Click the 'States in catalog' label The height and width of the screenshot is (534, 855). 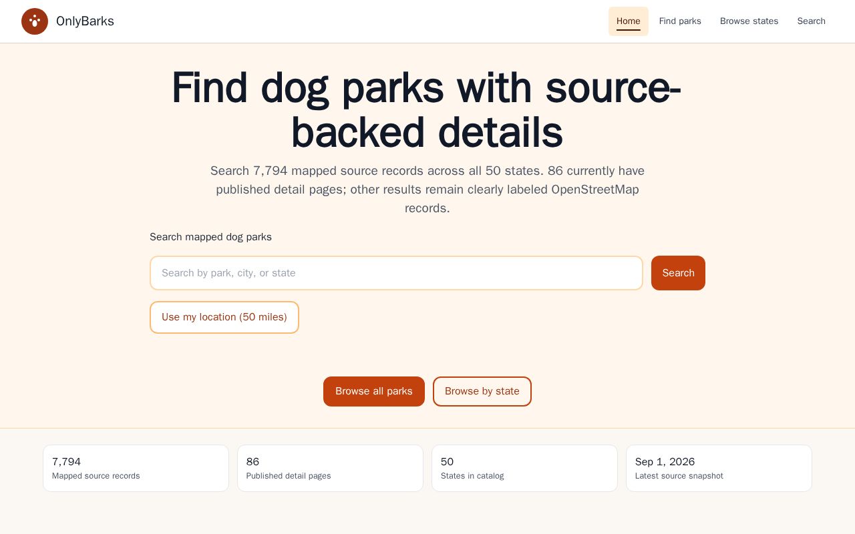click(x=472, y=476)
